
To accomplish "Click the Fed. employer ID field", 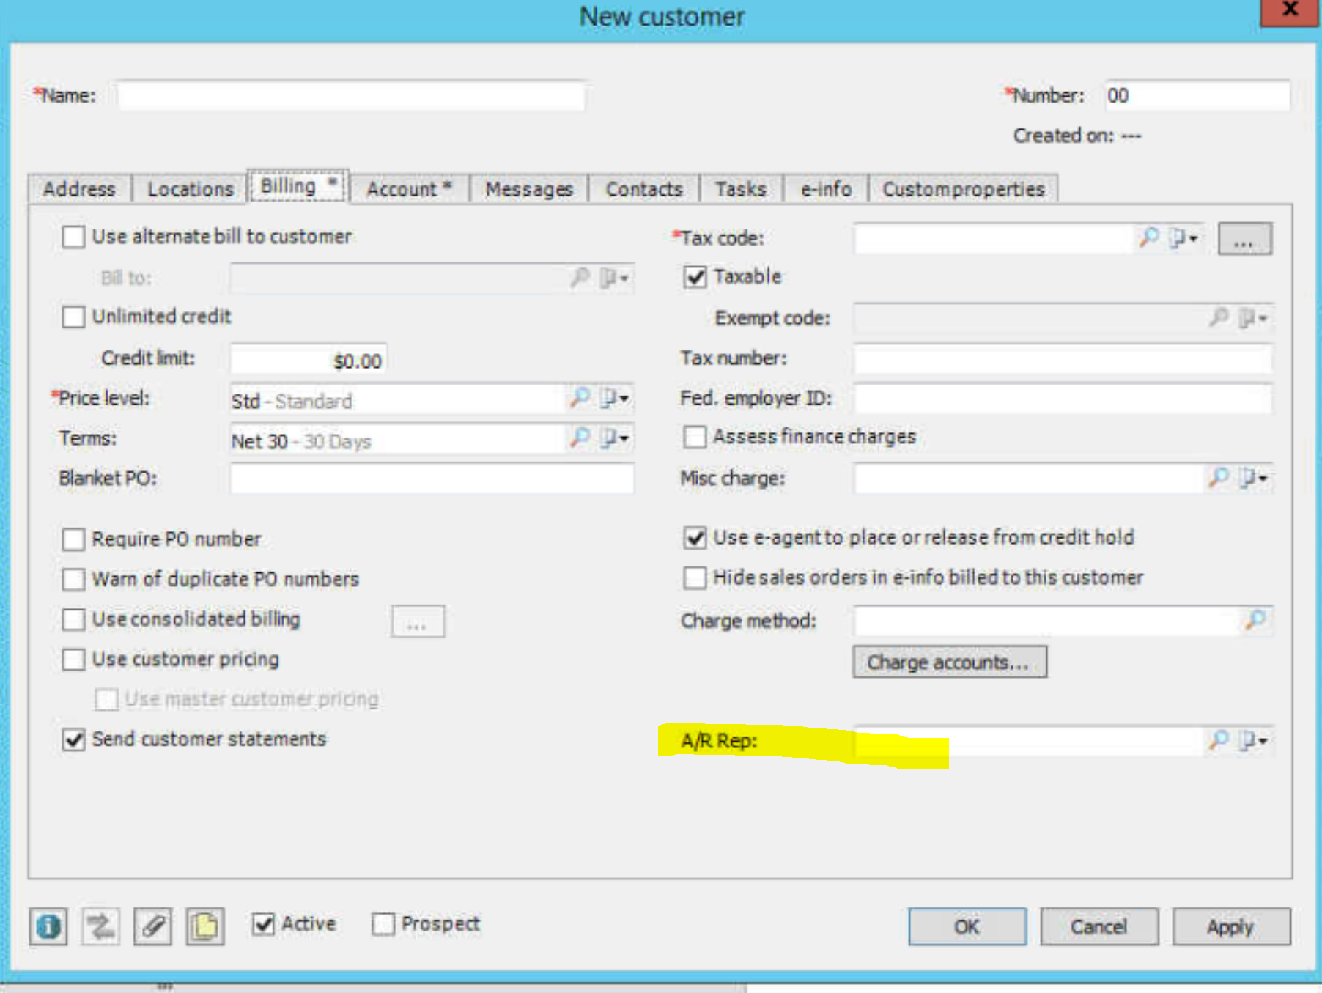I will 1063,399.
